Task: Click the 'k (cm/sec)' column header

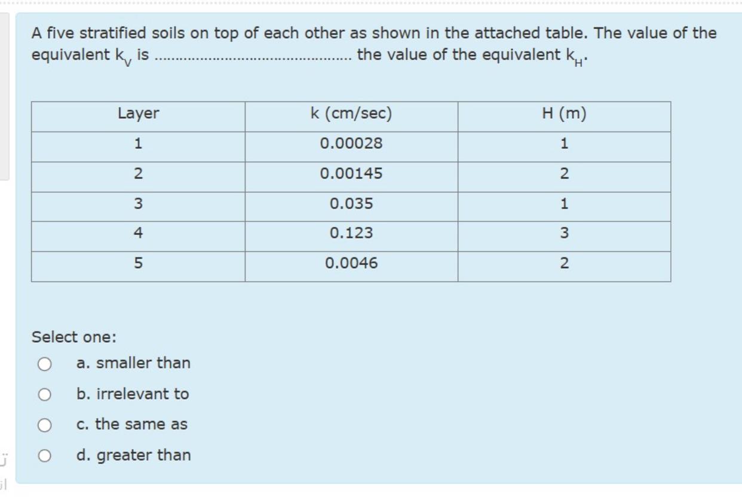Action: click(351, 113)
